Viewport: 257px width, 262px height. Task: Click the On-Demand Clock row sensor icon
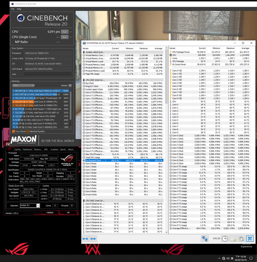(84, 160)
